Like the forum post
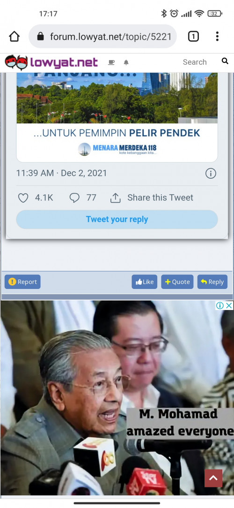 (x=145, y=282)
